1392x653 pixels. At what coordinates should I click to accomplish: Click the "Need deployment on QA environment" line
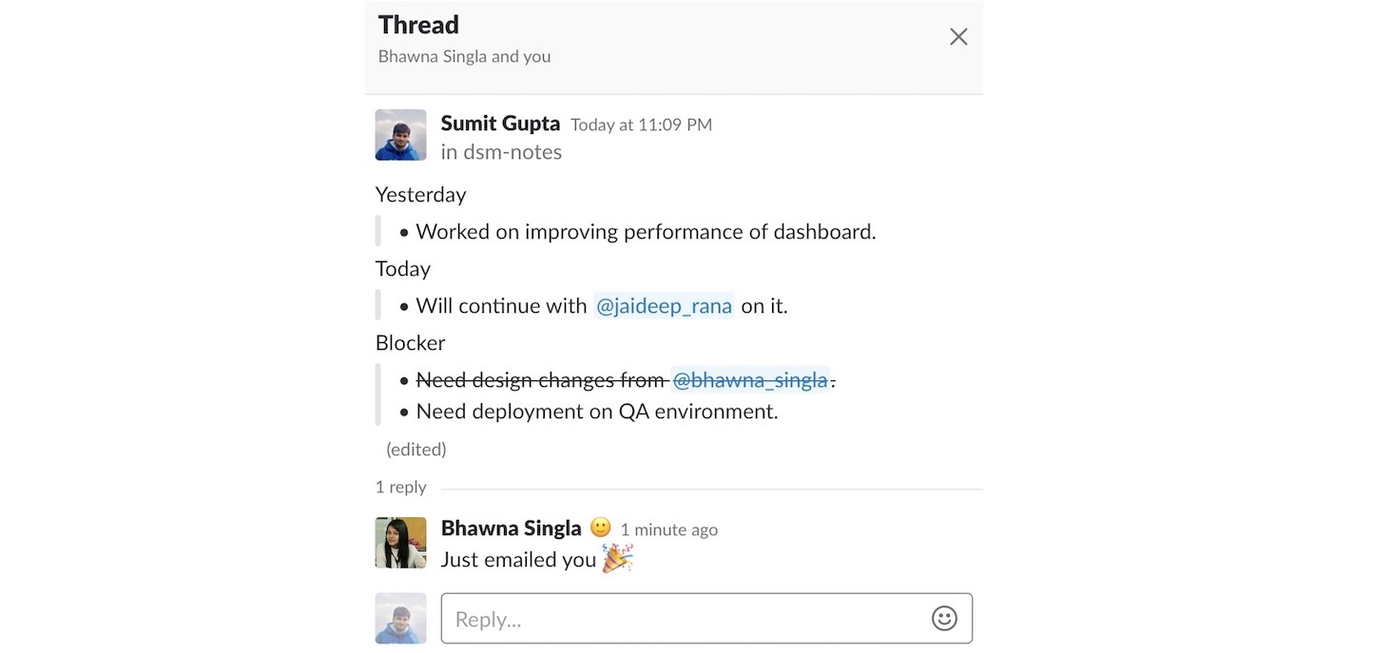(x=596, y=412)
